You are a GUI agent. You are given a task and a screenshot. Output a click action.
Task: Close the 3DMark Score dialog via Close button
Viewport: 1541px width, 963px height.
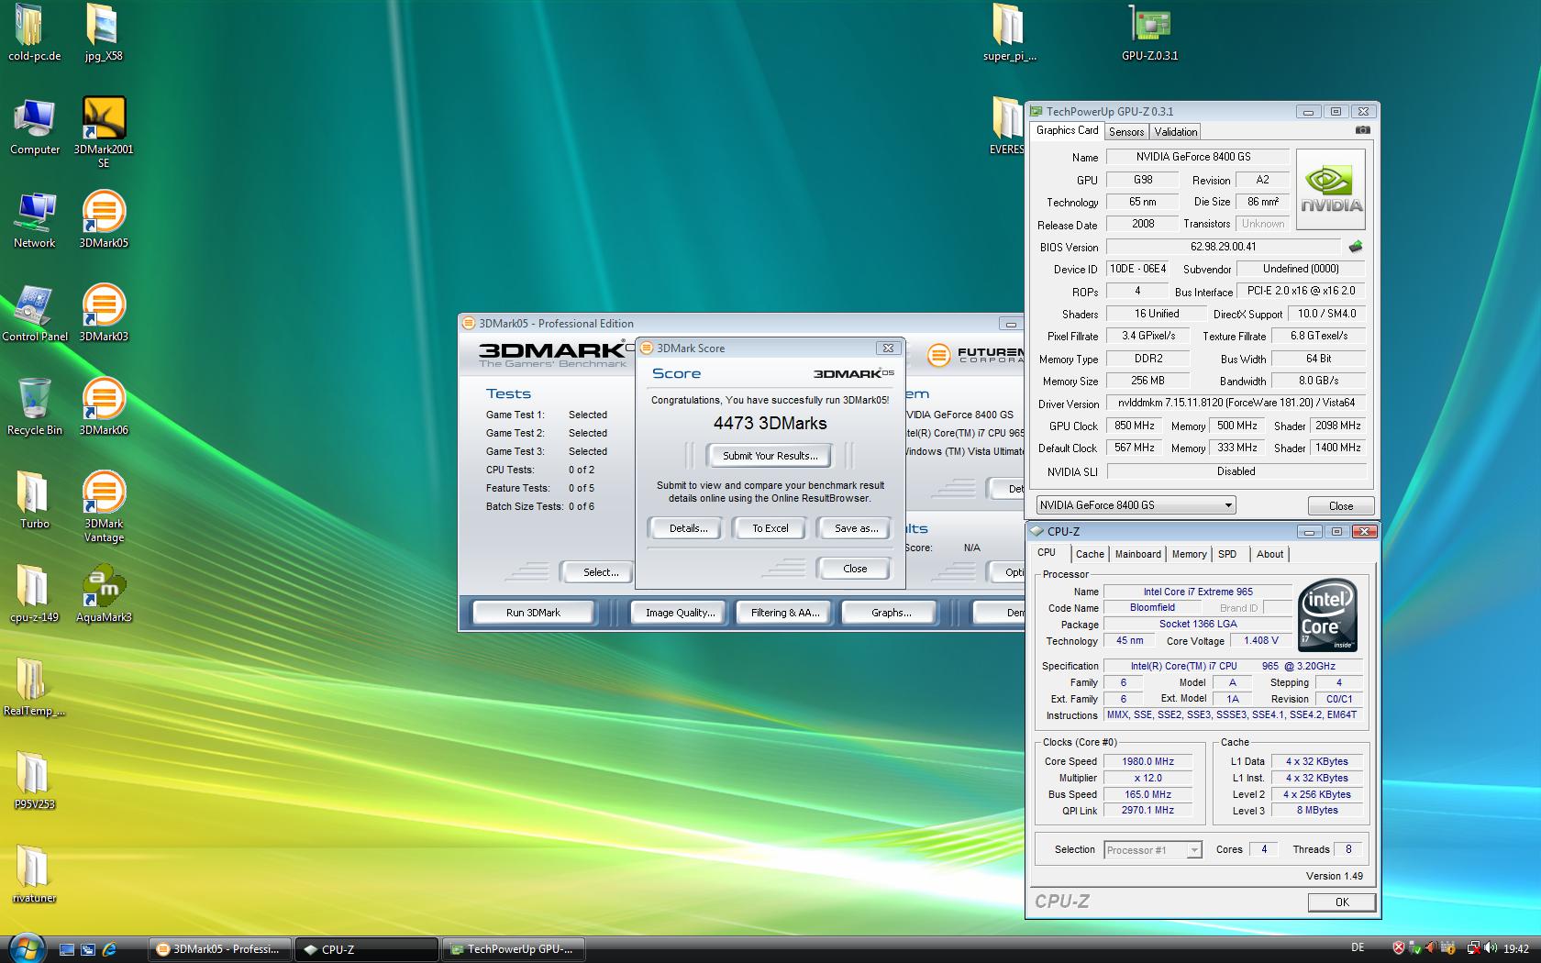coord(854,569)
